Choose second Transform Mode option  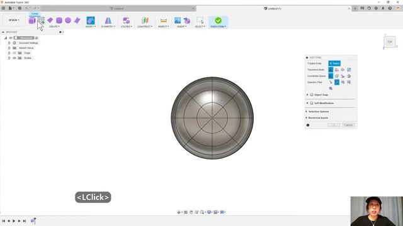[x=337, y=70]
